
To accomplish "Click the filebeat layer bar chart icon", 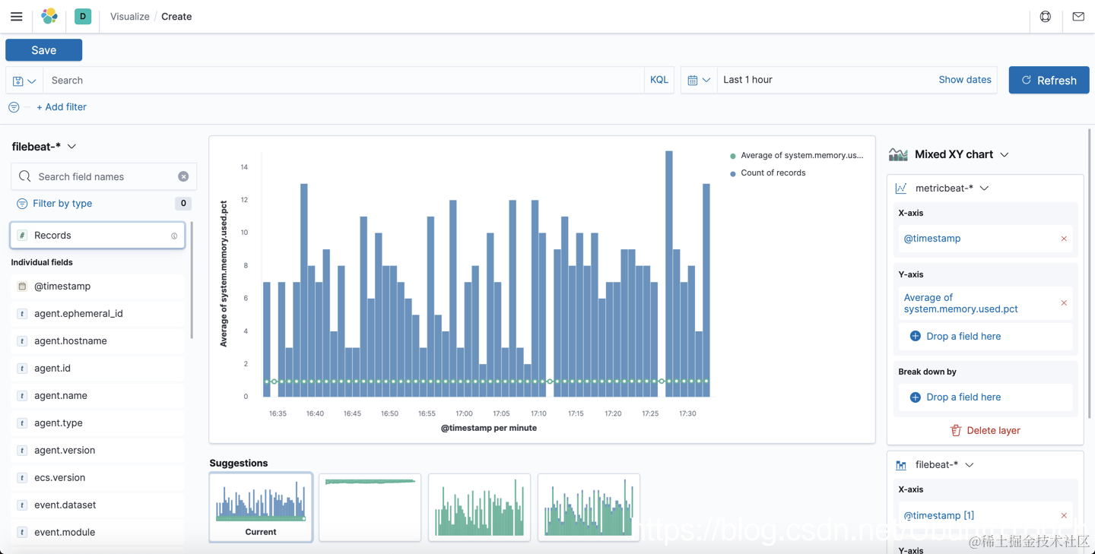I will pyautogui.click(x=901, y=465).
